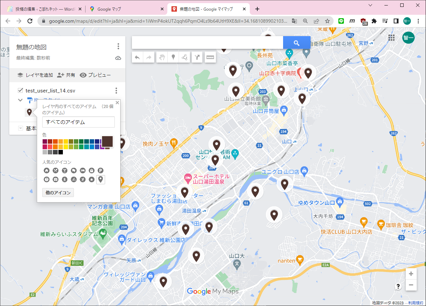Viewport: 426px width, 306px height.
Task: Switch to the Google マップ browser tab
Action: [x=125, y=9]
